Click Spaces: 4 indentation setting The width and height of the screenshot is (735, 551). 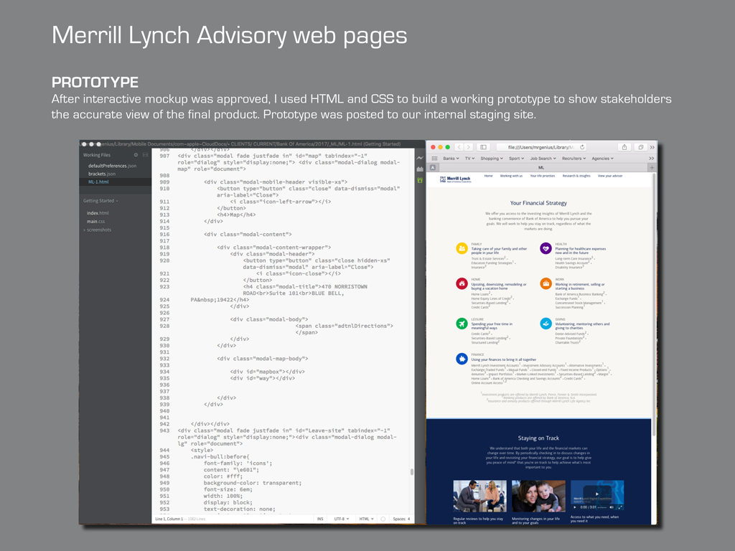coord(401,519)
